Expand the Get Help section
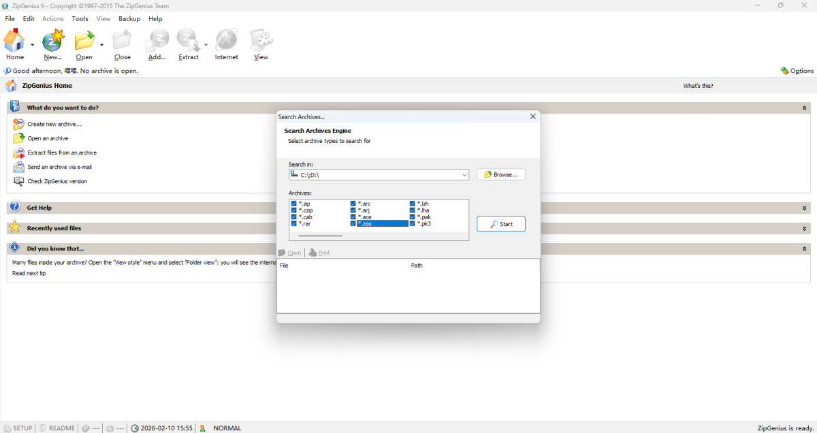 point(805,208)
